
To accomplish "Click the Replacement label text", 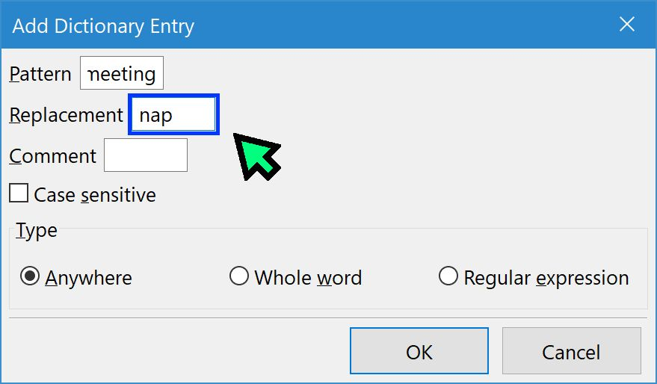I will 67,115.
